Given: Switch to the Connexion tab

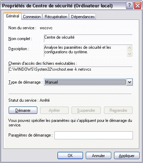Looking at the screenshot, I should tap(32, 17).
